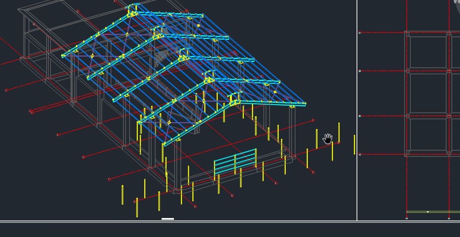Click the grid bubble ending the third plan-view grid line
The image size is (460, 237).
360,116
